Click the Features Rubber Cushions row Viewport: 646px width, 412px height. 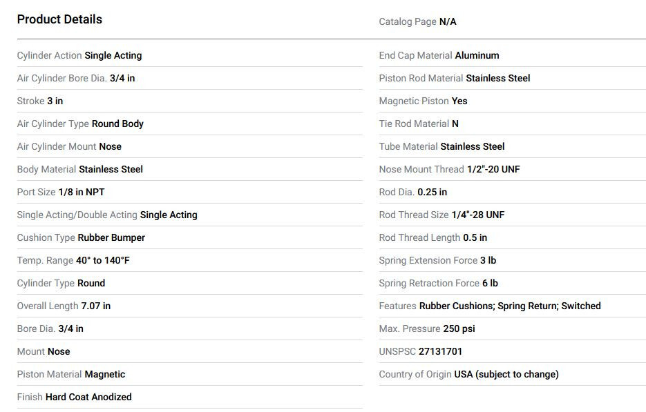click(x=490, y=306)
